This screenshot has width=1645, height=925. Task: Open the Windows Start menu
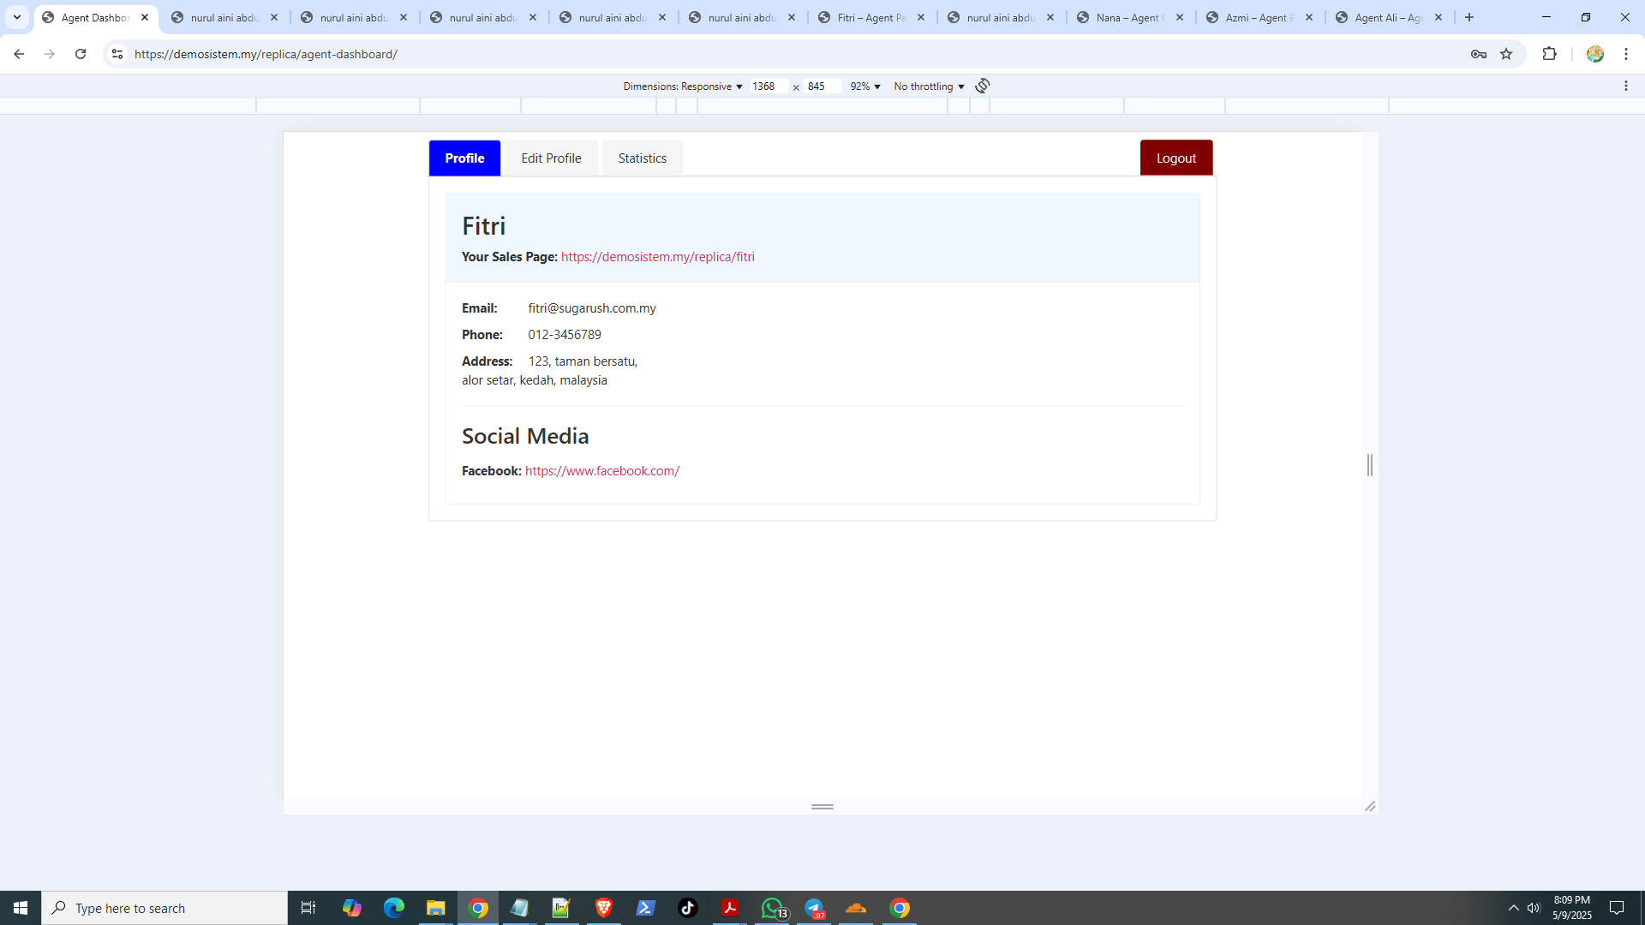tap(21, 908)
